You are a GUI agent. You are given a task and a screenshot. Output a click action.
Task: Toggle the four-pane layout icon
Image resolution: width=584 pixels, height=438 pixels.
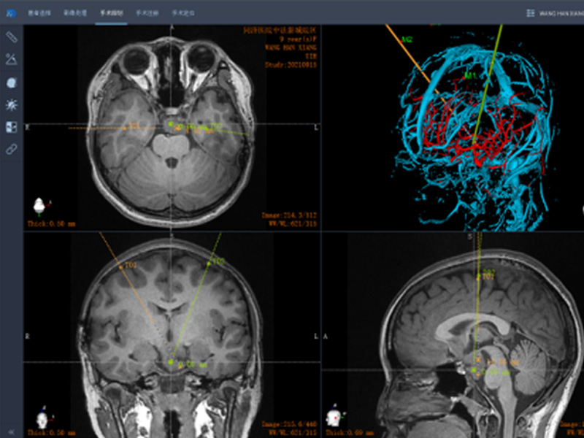(x=11, y=127)
